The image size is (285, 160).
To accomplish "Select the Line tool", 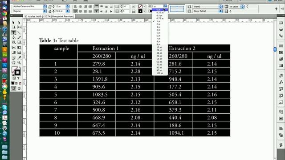I will pos(19,32).
